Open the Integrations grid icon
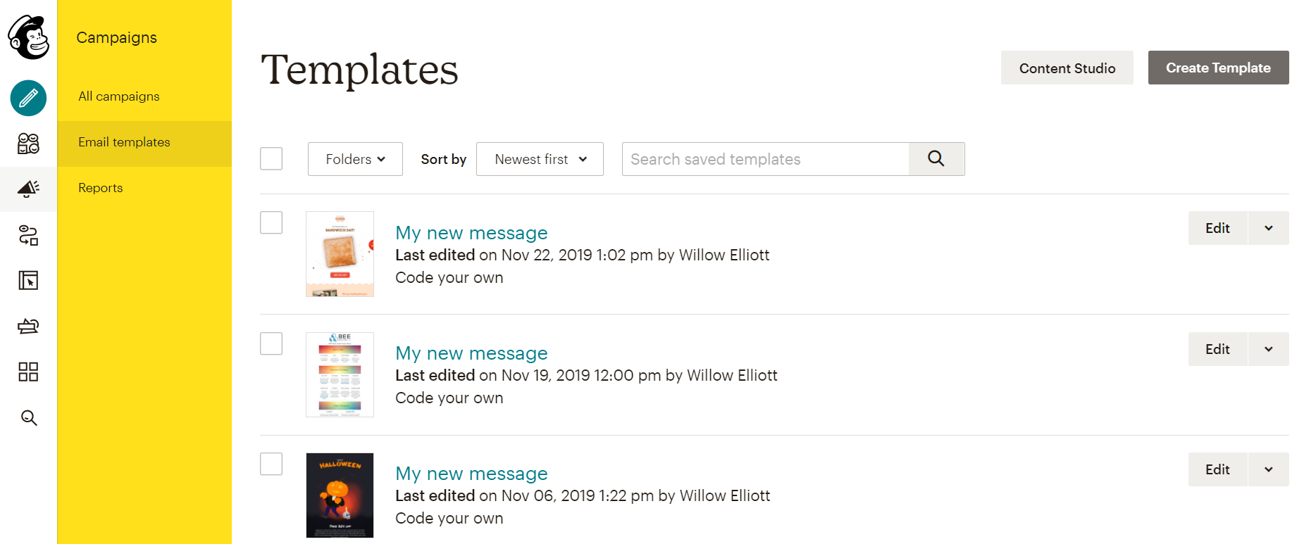This screenshot has width=1316, height=544. click(x=28, y=372)
